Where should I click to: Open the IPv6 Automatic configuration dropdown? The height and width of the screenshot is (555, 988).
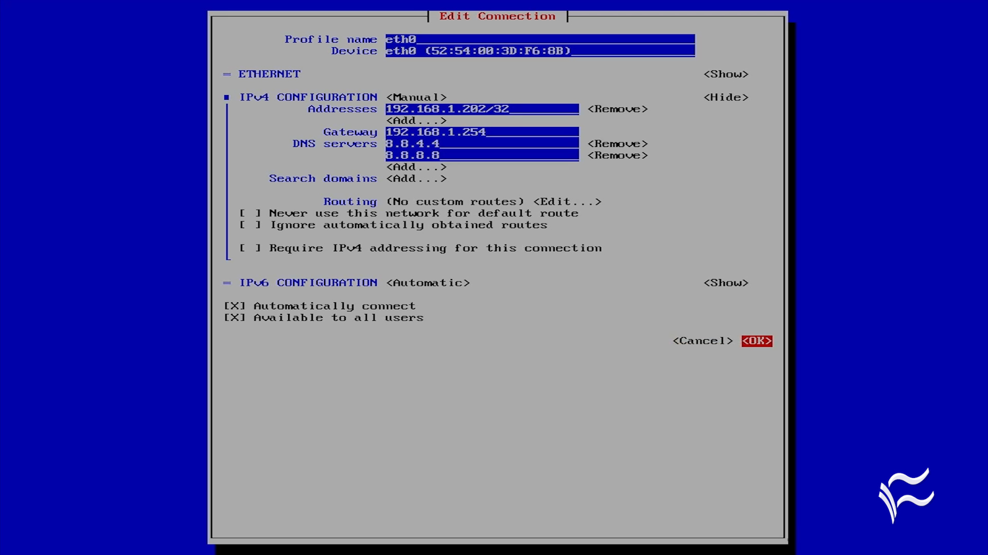pyautogui.click(x=428, y=282)
